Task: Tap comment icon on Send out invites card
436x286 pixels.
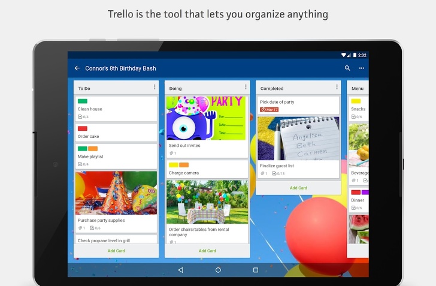Action: click(x=172, y=153)
